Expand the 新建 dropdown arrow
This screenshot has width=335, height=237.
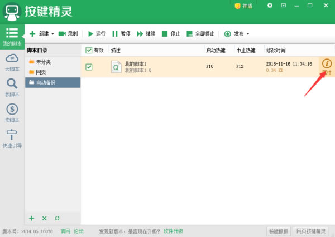52,34
